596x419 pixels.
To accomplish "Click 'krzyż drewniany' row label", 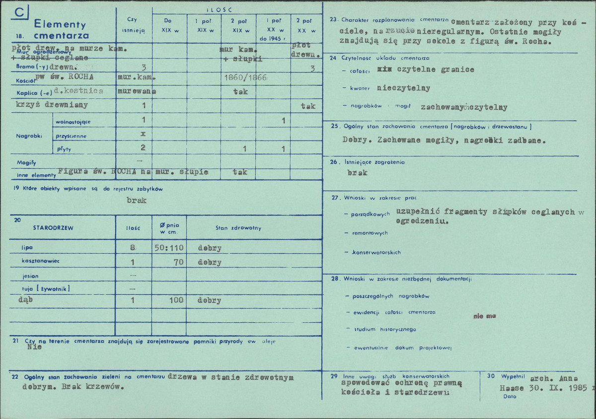I will coord(52,105).
